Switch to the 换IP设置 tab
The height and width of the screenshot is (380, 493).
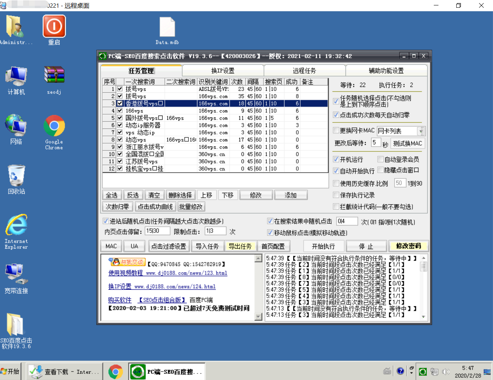(x=223, y=71)
